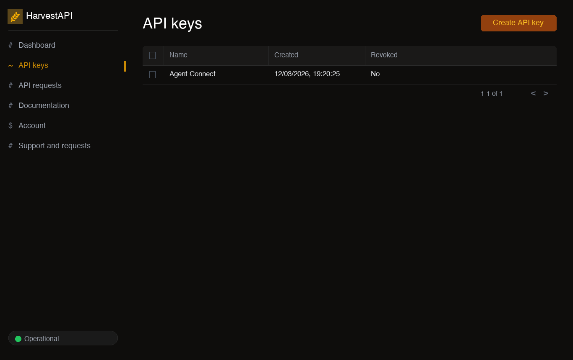Check the Agent Connect row checkbox
Image resolution: width=573 pixels, height=360 pixels.
tap(152, 75)
